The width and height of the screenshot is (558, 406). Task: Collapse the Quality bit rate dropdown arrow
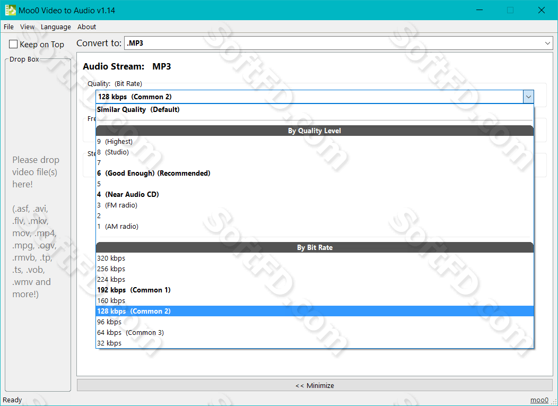(x=528, y=97)
